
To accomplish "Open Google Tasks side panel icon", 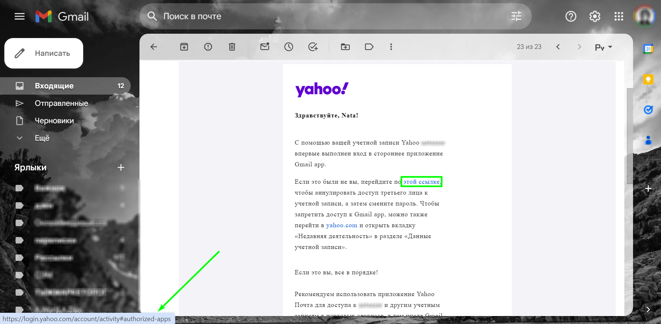I will [x=648, y=109].
